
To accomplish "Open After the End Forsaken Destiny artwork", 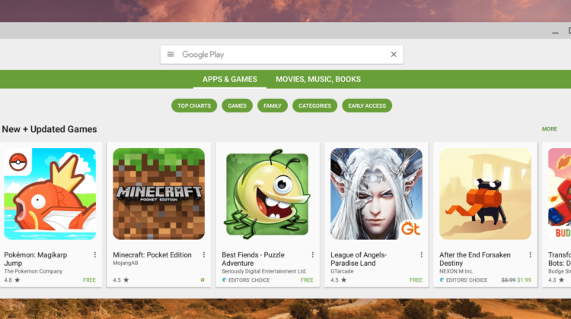I will click(x=485, y=194).
